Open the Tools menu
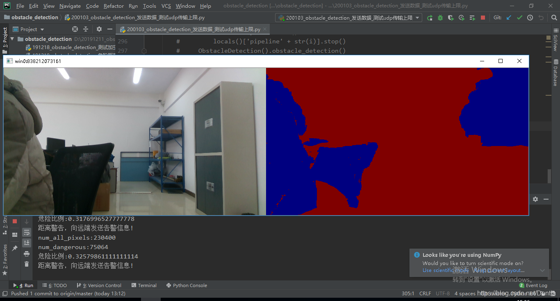This screenshot has width=560, height=301. coord(150,6)
